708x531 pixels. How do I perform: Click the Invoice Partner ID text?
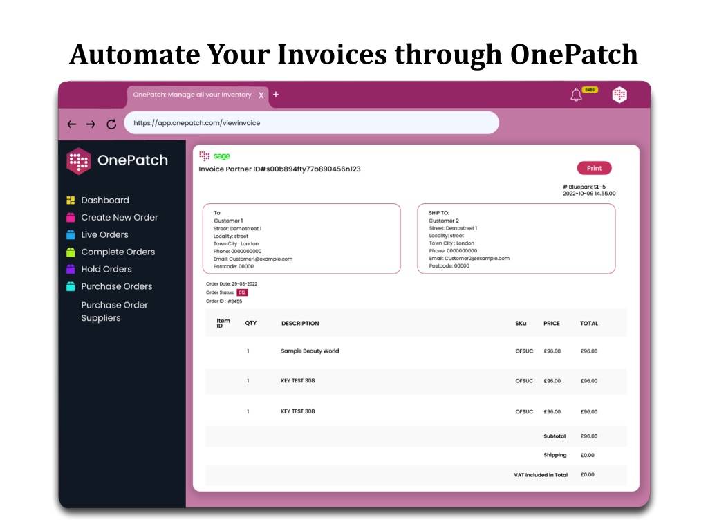pyautogui.click(x=279, y=169)
